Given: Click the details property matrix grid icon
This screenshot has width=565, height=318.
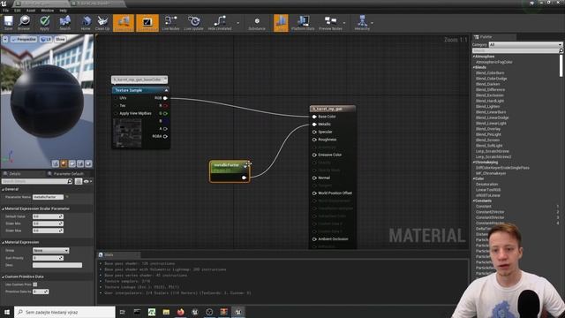Looking at the screenshot, I should click(x=79, y=181).
